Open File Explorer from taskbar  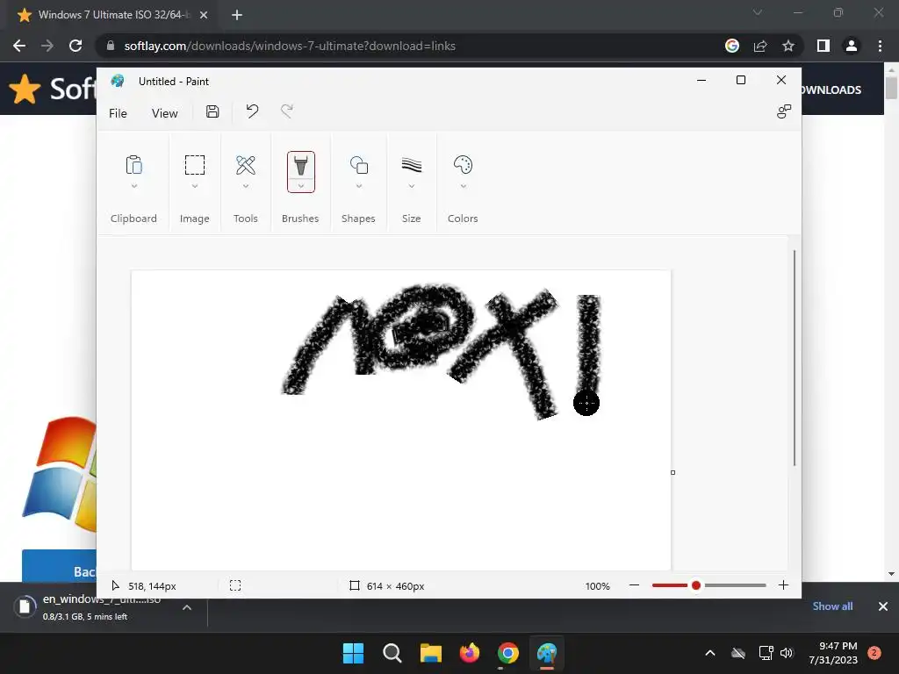click(x=430, y=653)
